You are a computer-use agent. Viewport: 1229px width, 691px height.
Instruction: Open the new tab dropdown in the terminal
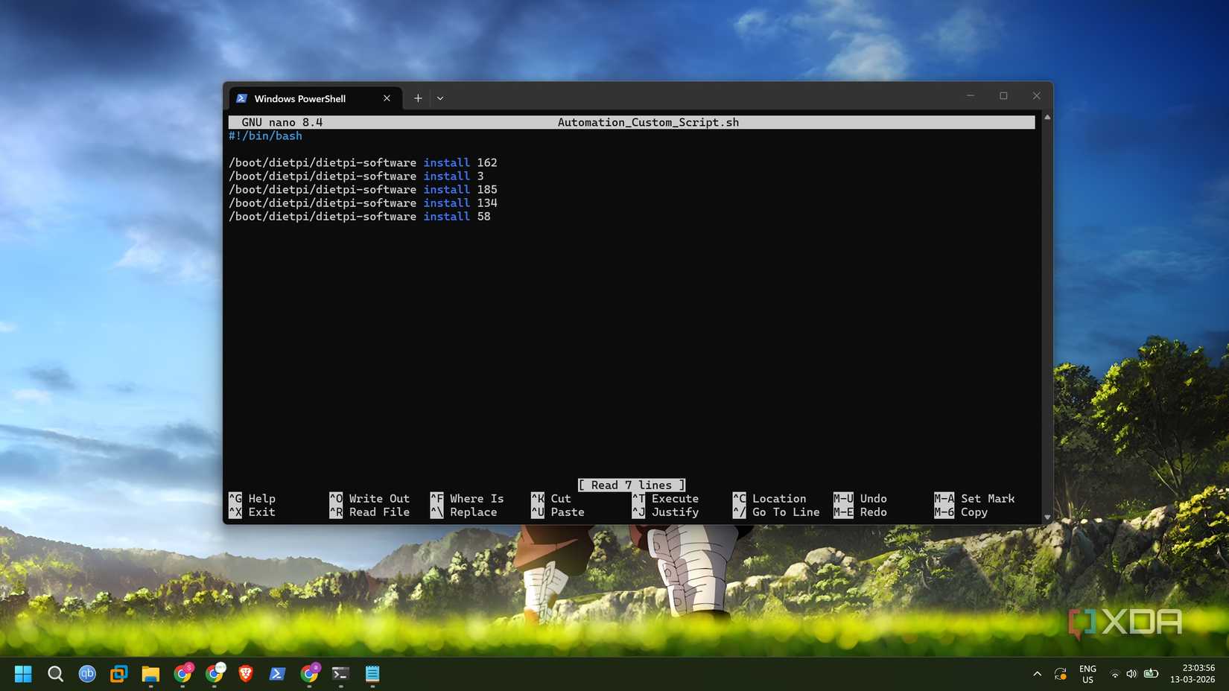440,98
